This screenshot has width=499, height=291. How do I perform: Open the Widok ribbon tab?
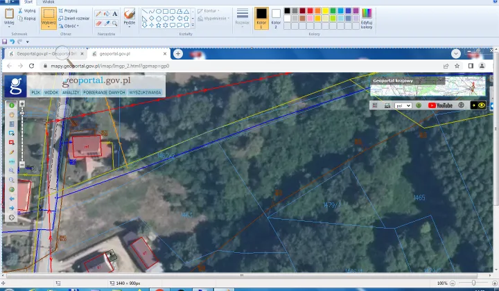48,3
